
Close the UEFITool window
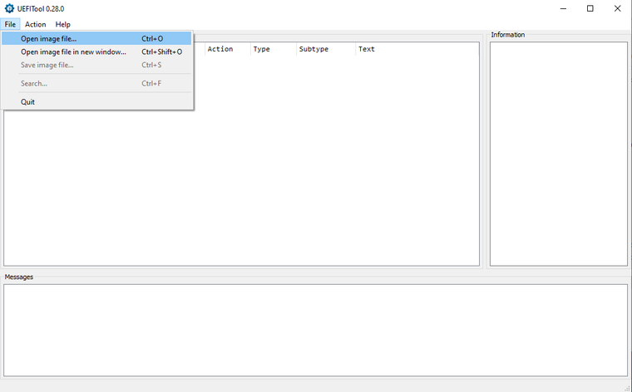618,8
